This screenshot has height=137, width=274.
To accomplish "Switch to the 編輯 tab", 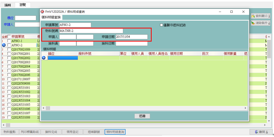I will [8, 5].
